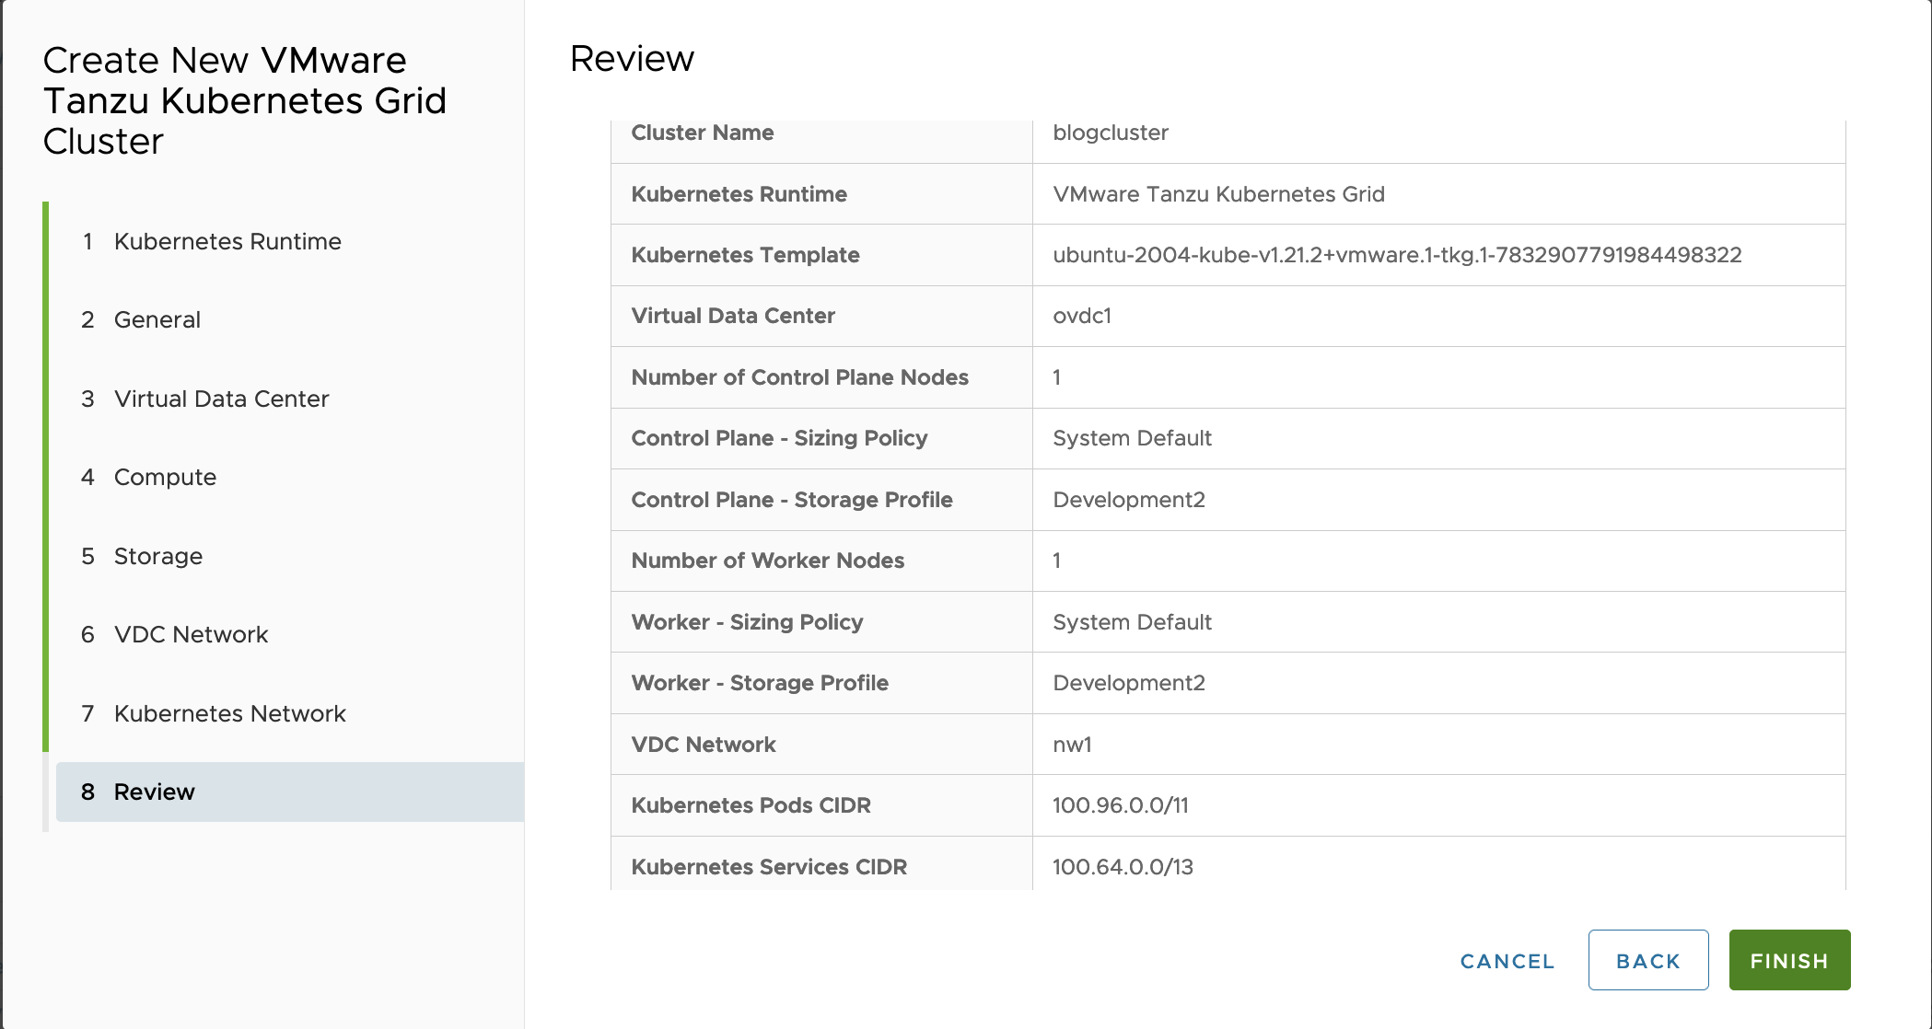Select the highlighted step 8 Review
The height and width of the screenshot is (1029, 1932).
[154, 792]
